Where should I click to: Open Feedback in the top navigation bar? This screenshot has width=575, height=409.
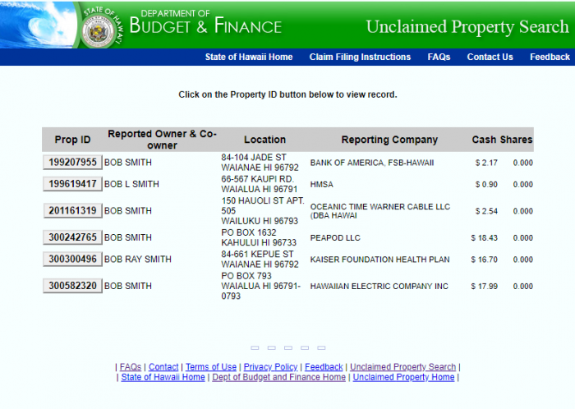(x=550, y=57)
